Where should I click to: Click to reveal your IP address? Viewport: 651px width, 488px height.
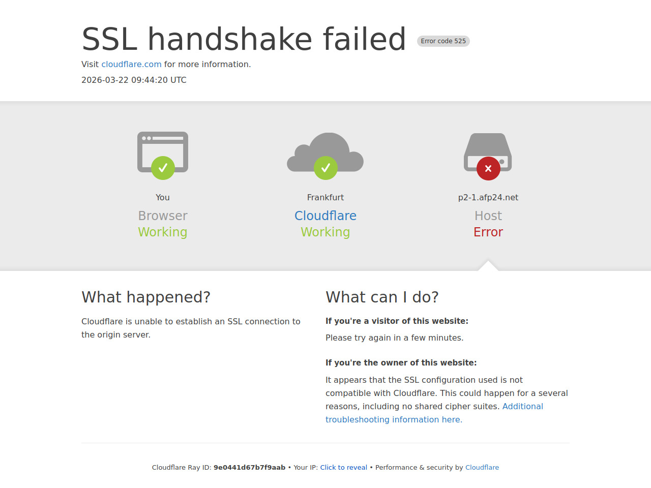343,468
